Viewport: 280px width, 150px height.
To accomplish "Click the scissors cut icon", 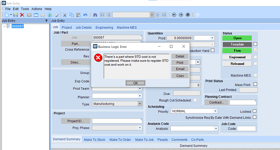I will 65,15.
